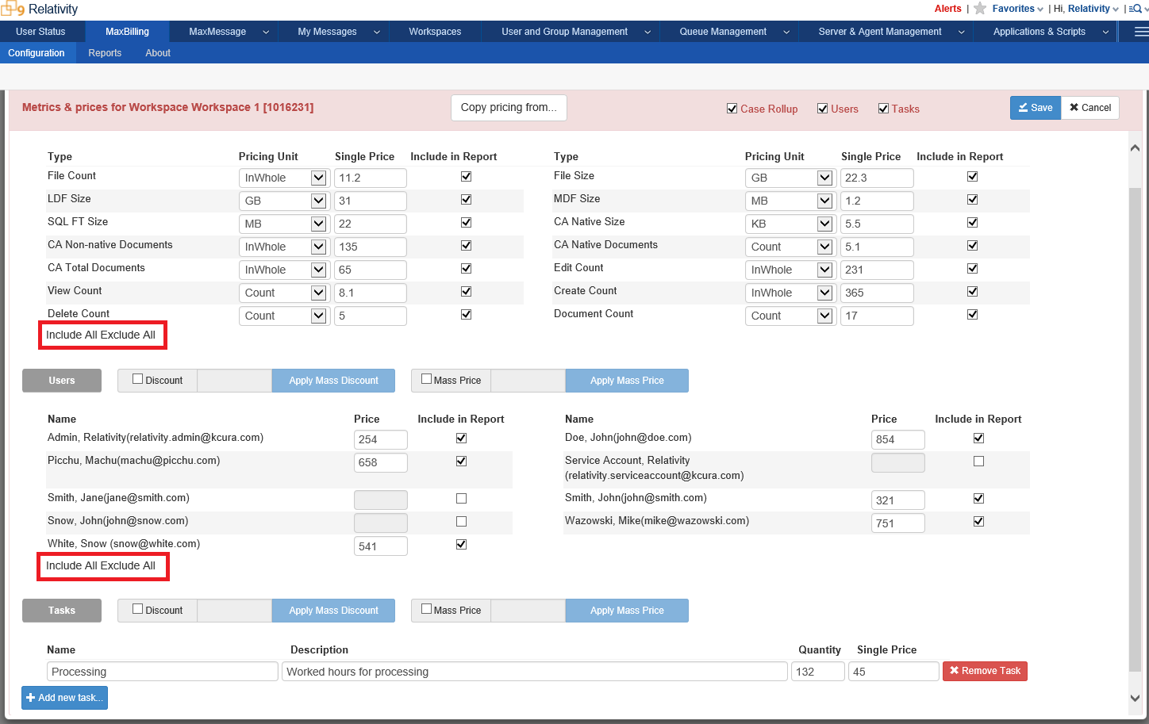Open the User Status tab
The height and width of the screenshot is (724, 1149).
[40, 32]
